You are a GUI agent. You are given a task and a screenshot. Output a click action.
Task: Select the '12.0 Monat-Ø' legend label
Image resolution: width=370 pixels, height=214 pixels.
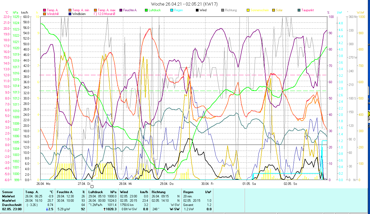point(107,14)
